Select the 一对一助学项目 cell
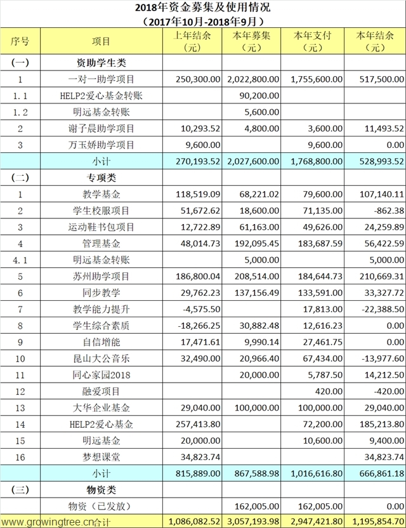Image resolution: width=406 pixels, height=528 pixels. (x=101, y=79)
